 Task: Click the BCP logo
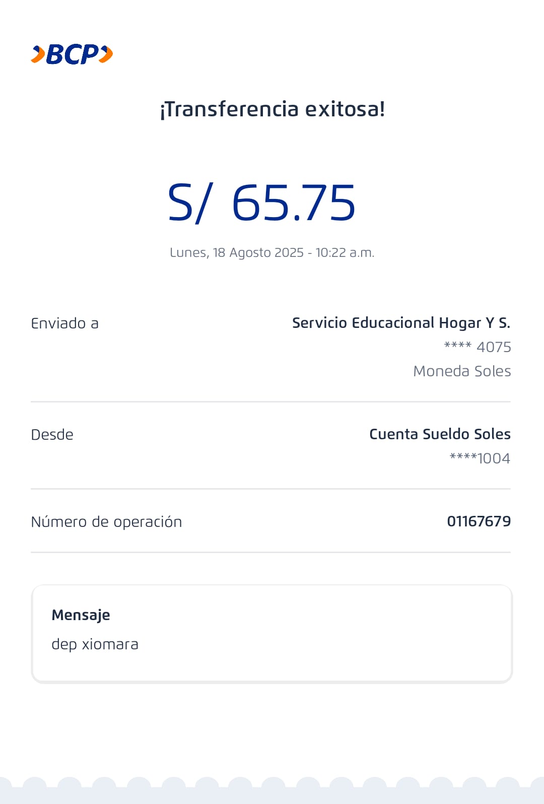pos(72,54)
